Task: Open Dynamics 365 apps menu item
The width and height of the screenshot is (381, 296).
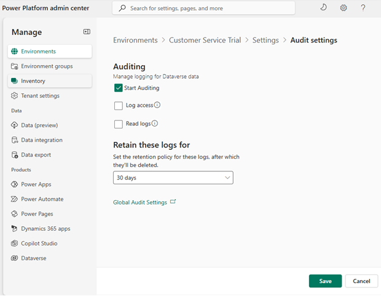Action: 50,228
